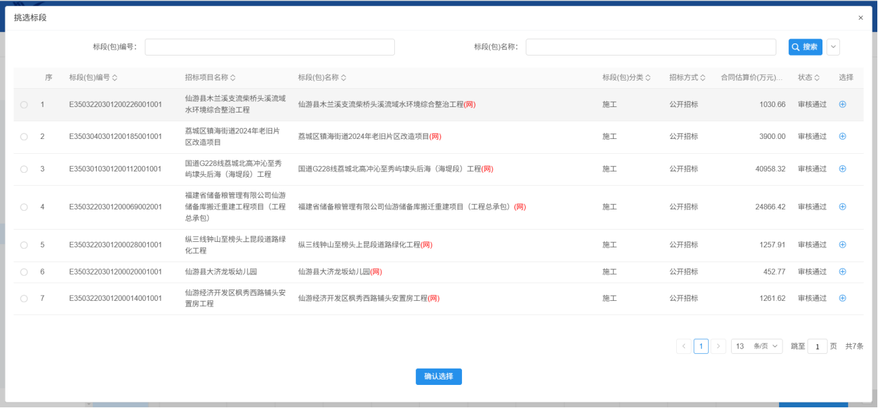The width and height of the screenshot is (878, 408).
Task: Open the 13 条/页 page size dropdown
Action: 757,346
